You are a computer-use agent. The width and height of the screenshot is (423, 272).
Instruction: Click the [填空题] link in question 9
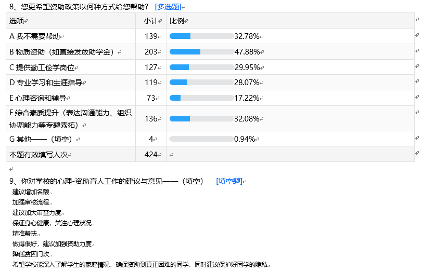click(229, 181)
